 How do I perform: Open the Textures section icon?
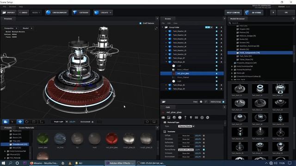click(168, 118)
